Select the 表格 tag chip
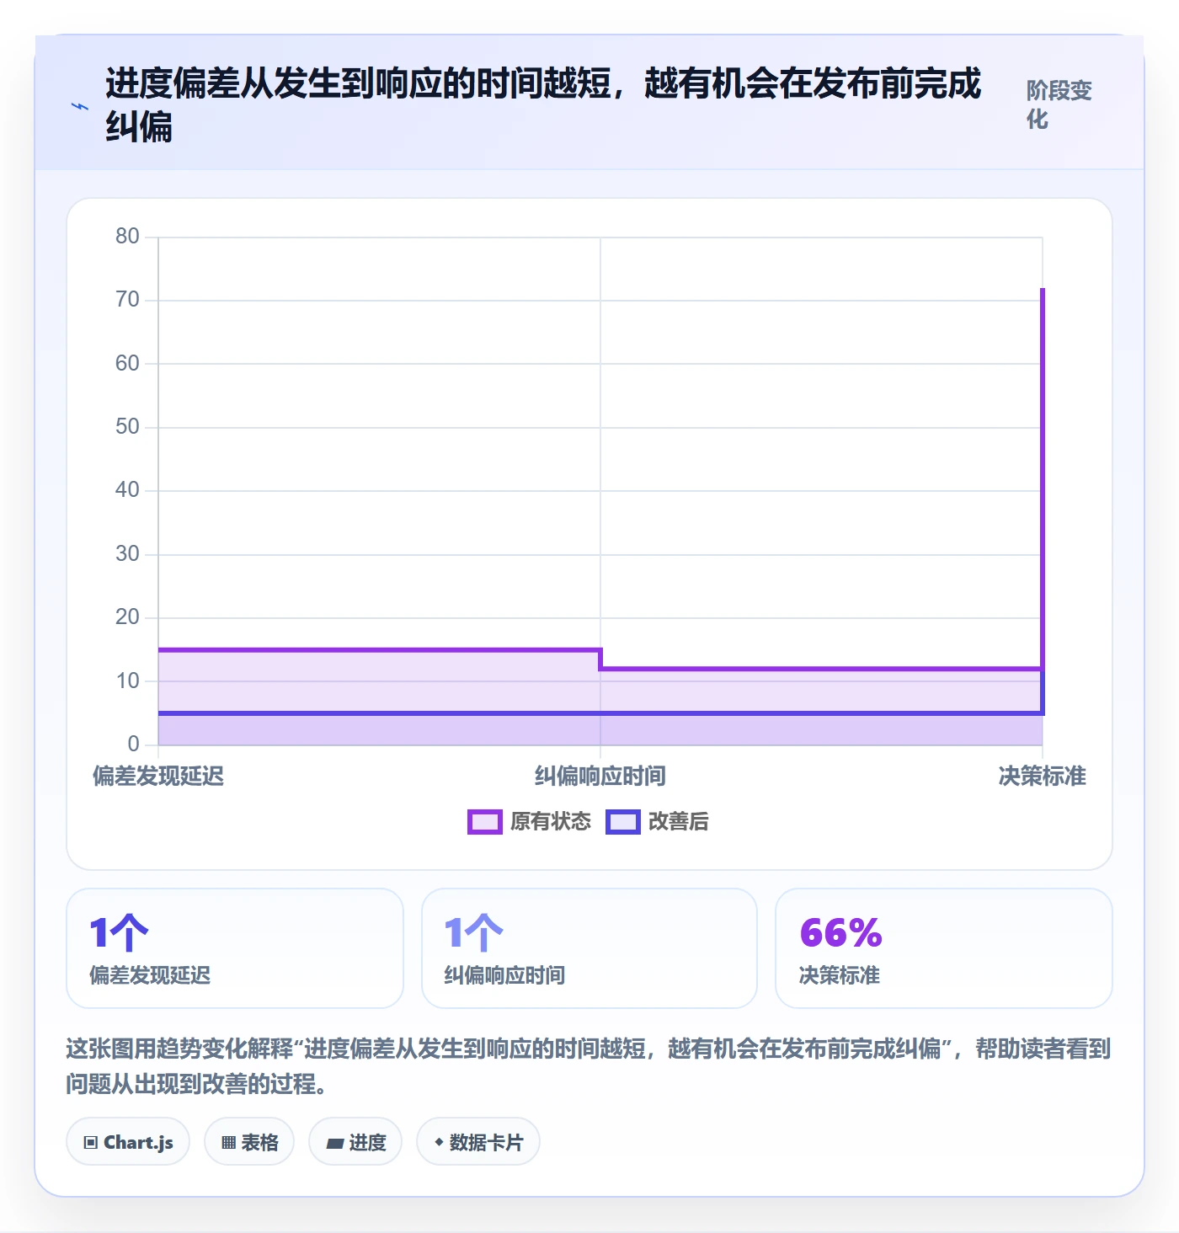This screenshot has height=1233, width=1179. (x=249, y=1142)
